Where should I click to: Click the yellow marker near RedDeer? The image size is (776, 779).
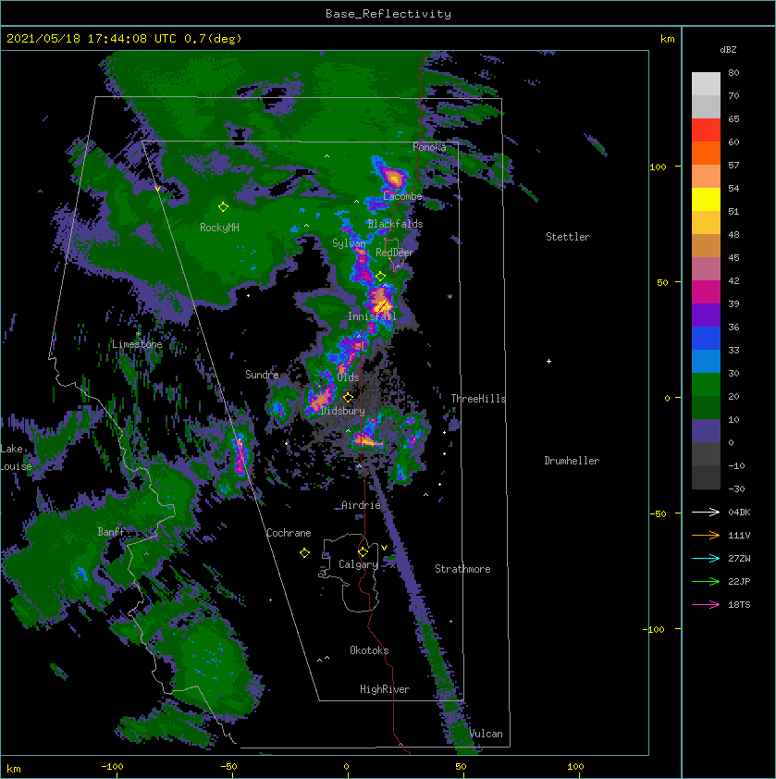[380, 277]
